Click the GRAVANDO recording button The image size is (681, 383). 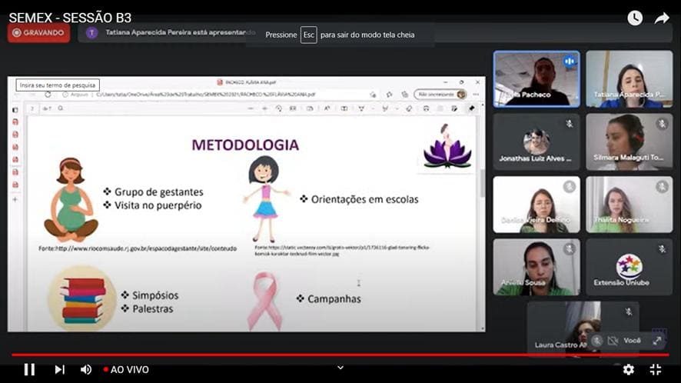coord(38,32)
